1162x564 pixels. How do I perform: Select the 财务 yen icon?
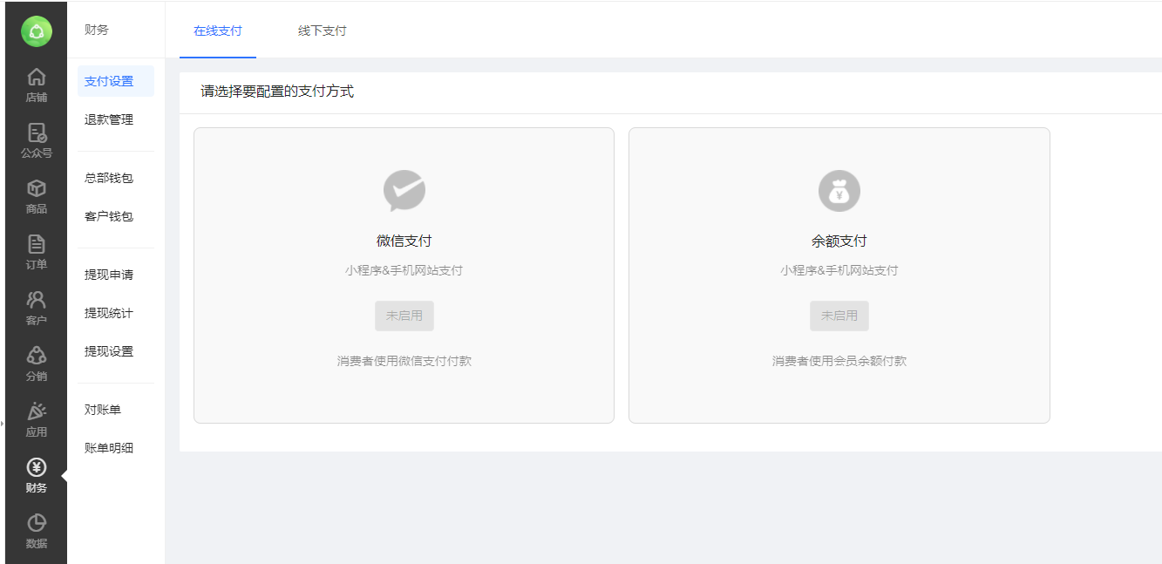[37, 468]
